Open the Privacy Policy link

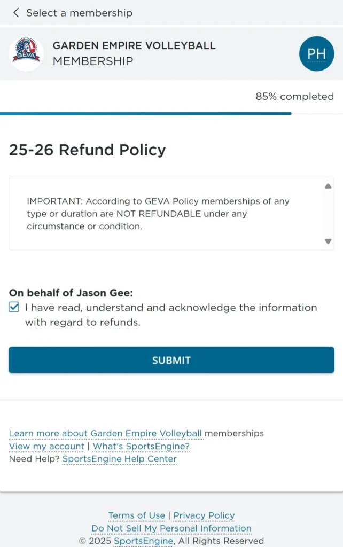(x=204, y=515)
